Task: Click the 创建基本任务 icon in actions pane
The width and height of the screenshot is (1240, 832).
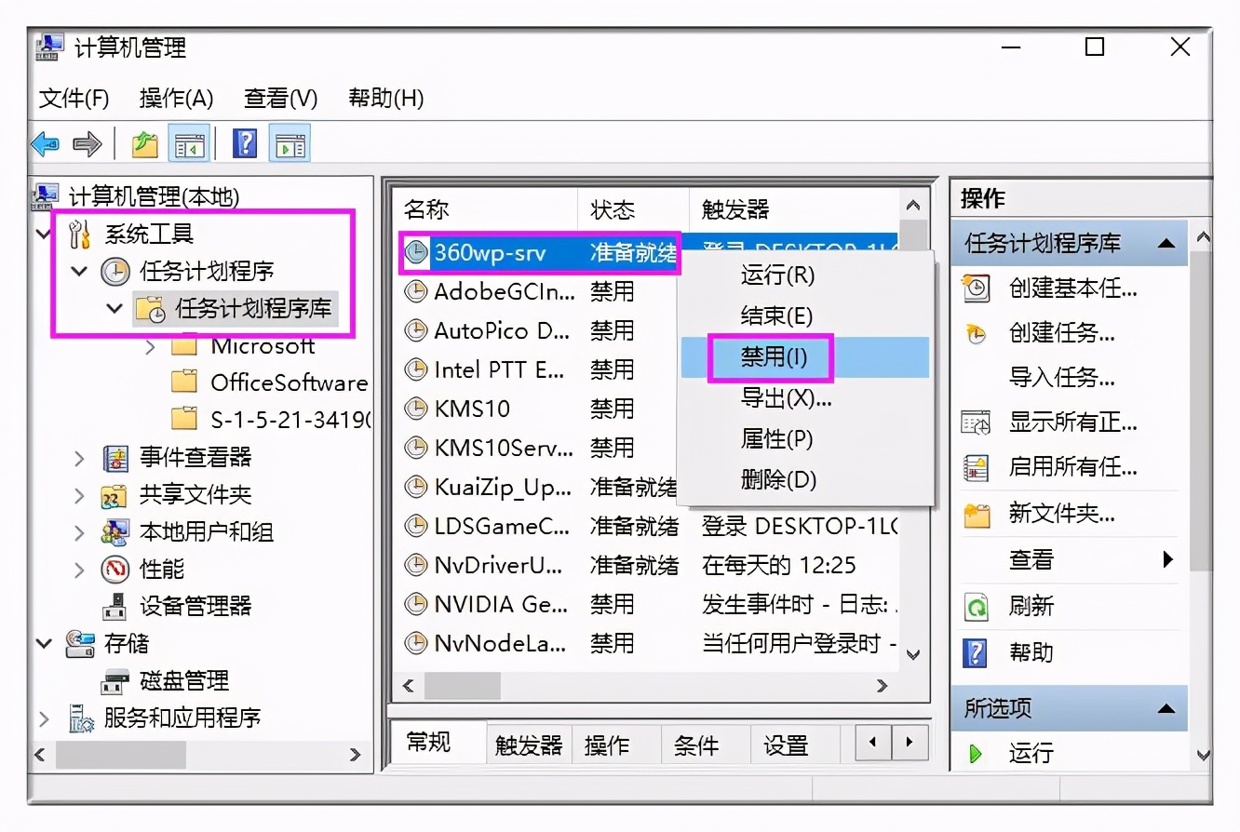Action: click(976, 289)
